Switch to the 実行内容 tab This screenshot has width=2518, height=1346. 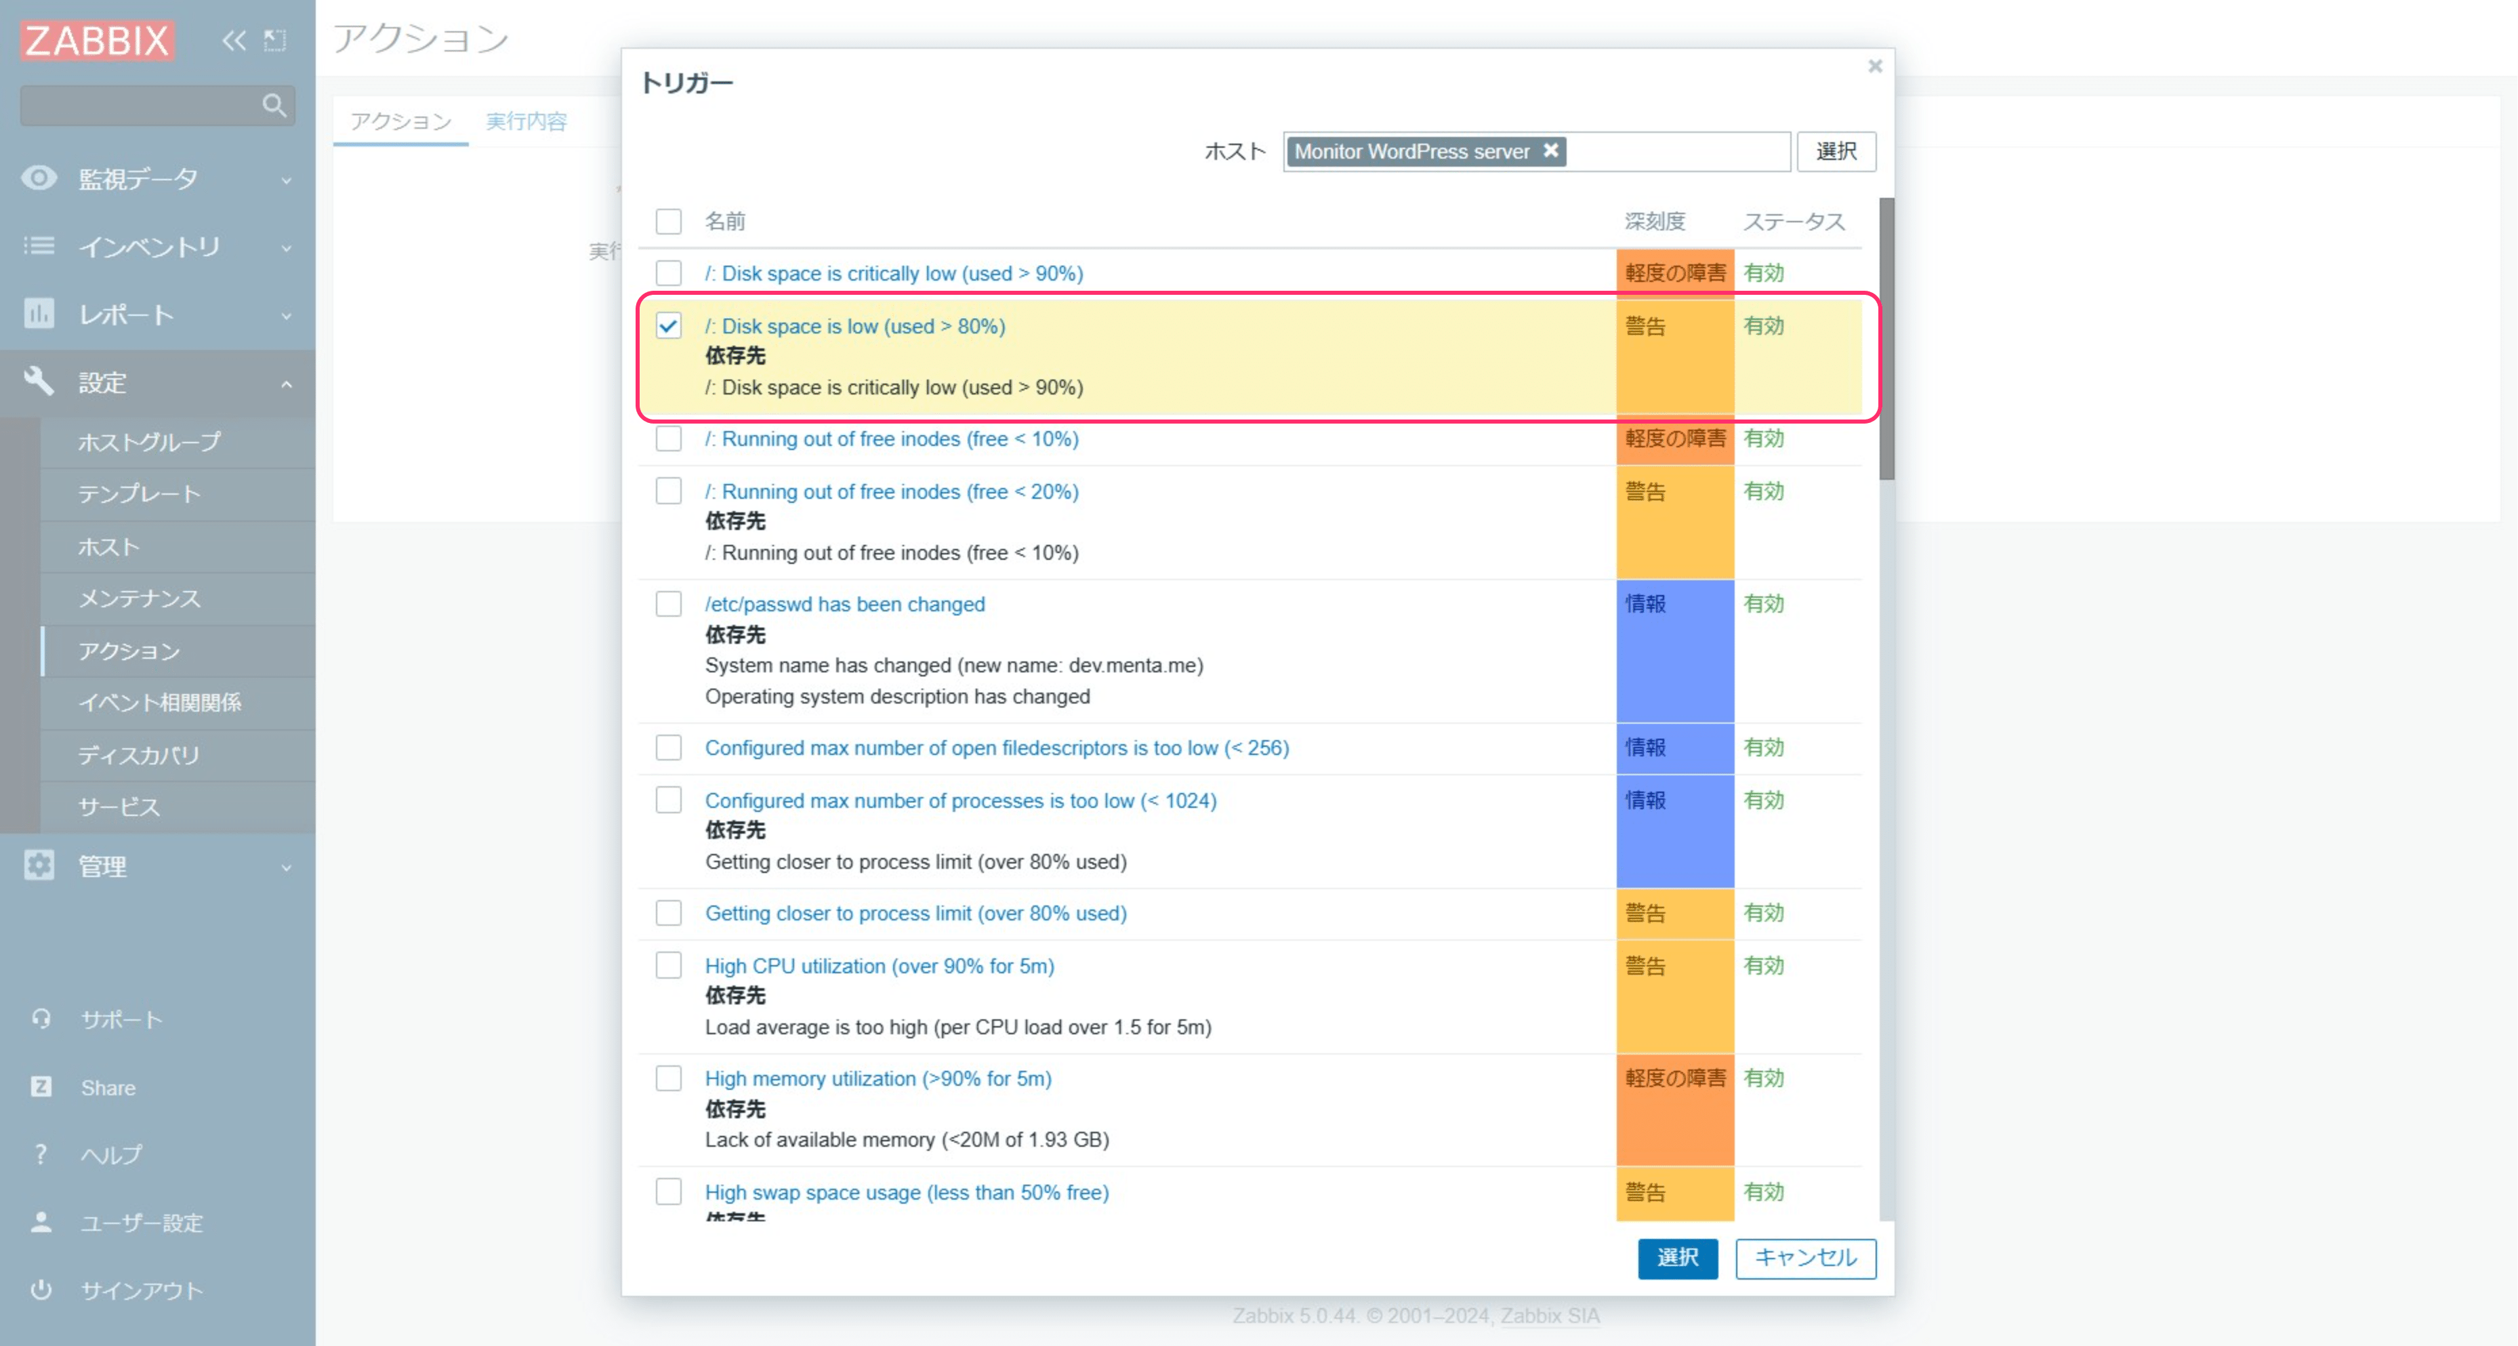click(526, 121)
